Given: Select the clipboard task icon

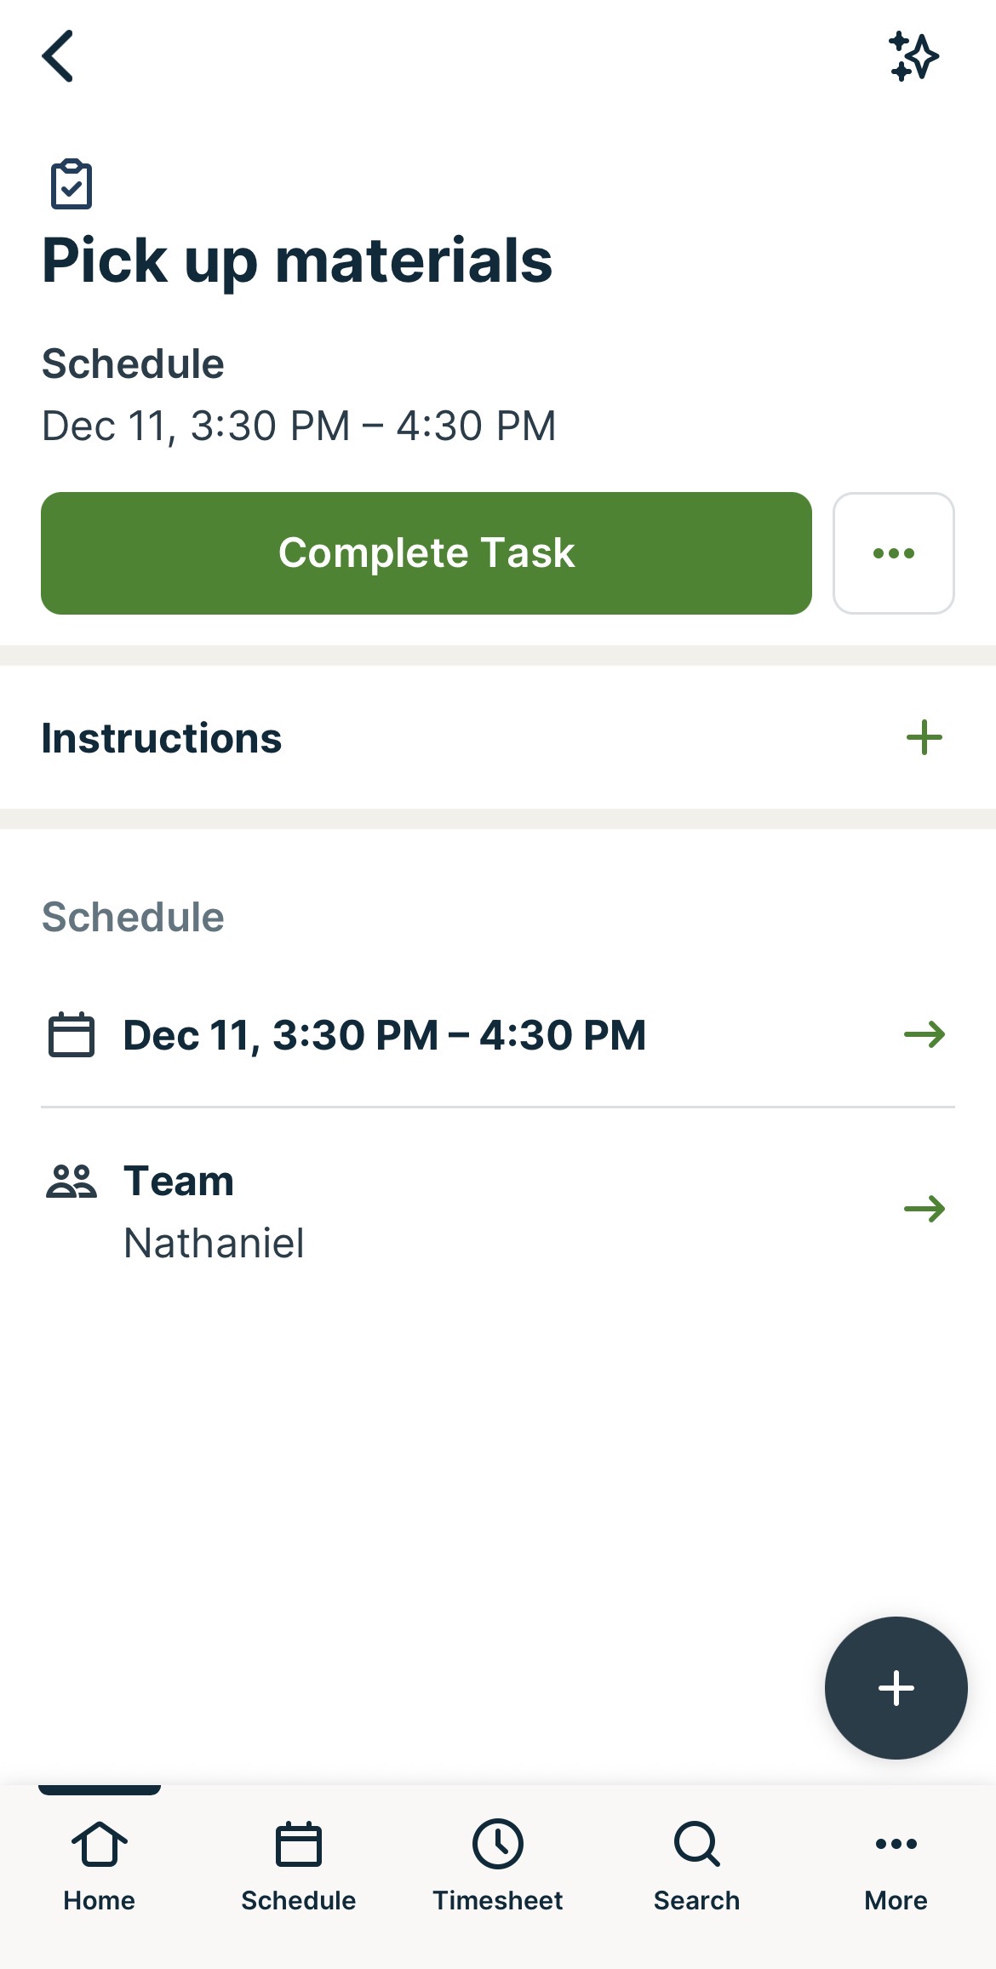Looking at the screenshot, I should pyautogui.click(x=72, y=183).
